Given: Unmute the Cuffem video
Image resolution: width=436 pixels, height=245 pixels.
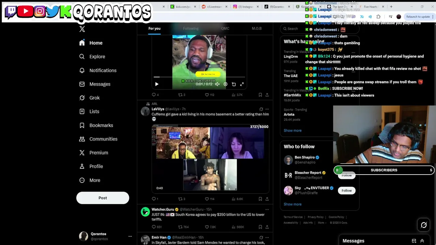Looking at the screenshot, I should coord(217,84).
